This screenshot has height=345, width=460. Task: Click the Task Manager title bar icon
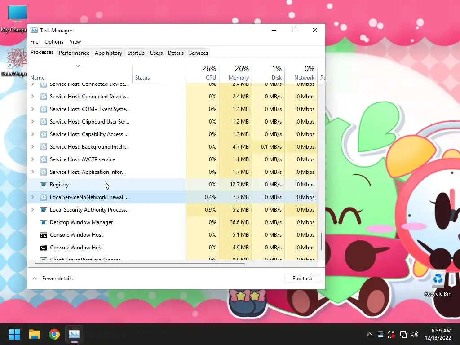(34, 31)
